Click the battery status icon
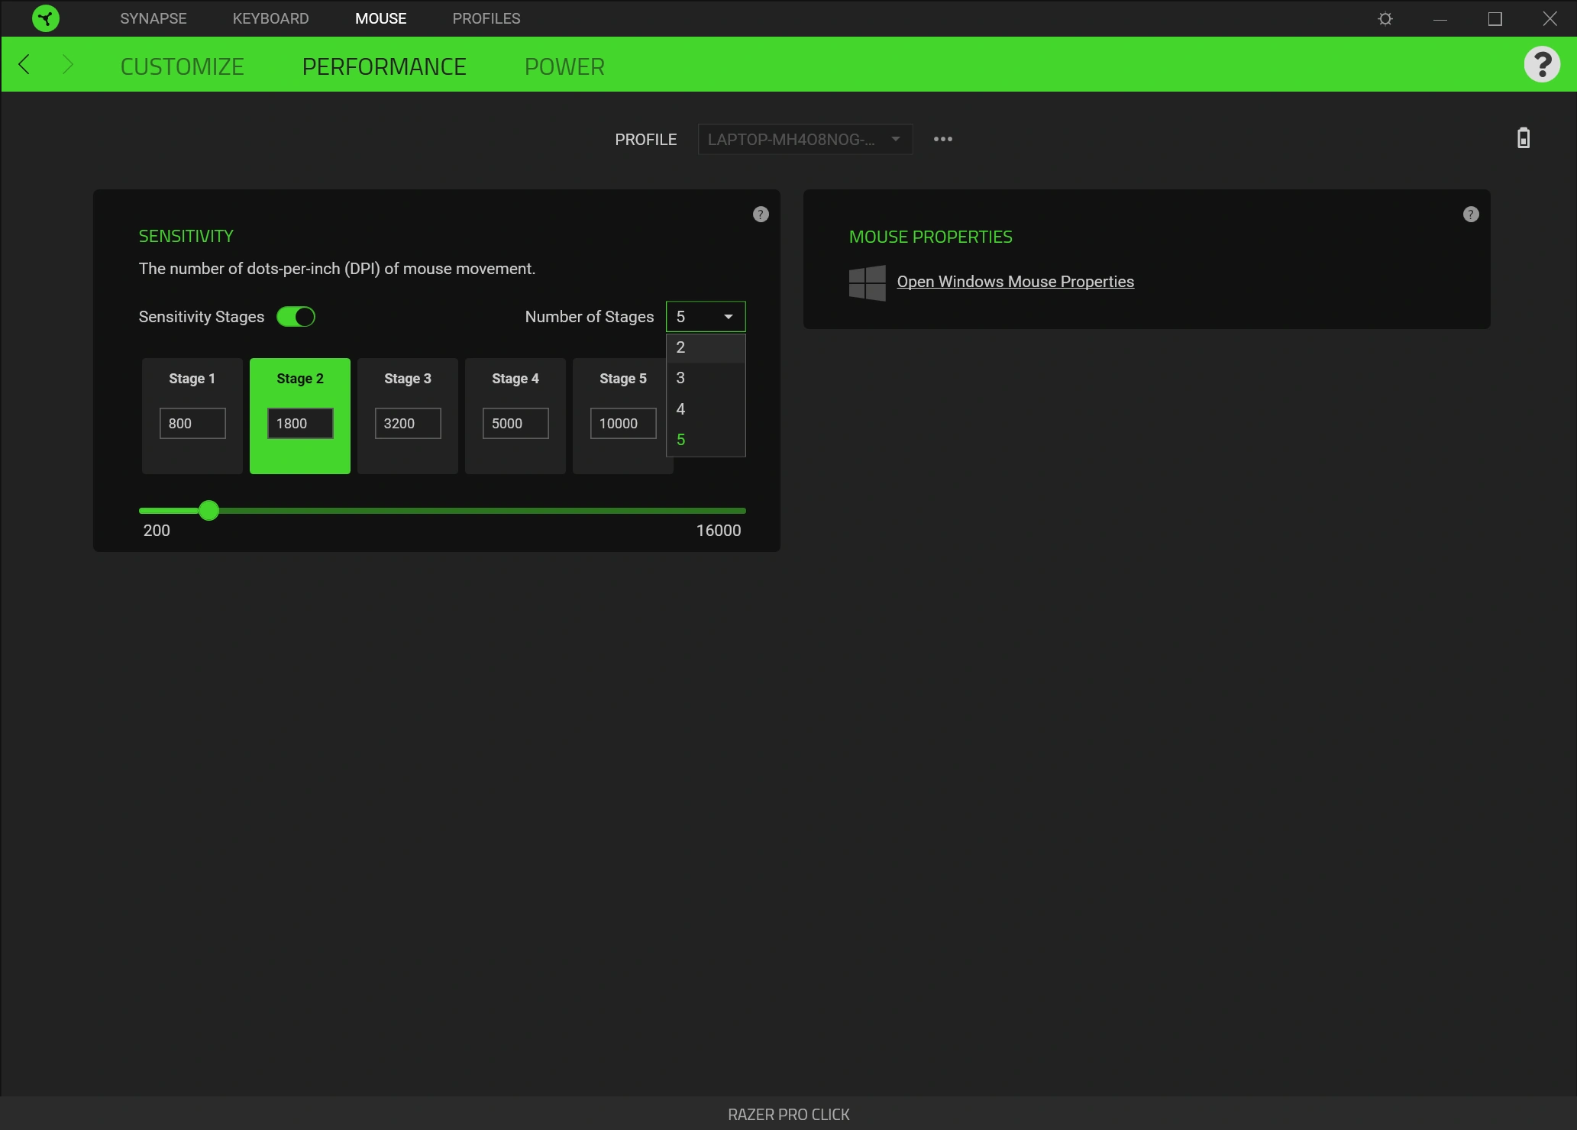Viewport: 1577px width, 1130px height. [x=1524, y=138]
